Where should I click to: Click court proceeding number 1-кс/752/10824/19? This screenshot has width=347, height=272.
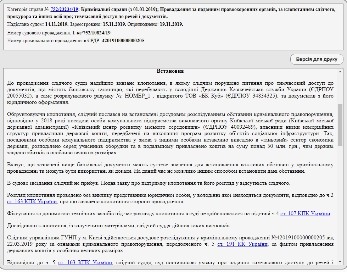point(91,33)
